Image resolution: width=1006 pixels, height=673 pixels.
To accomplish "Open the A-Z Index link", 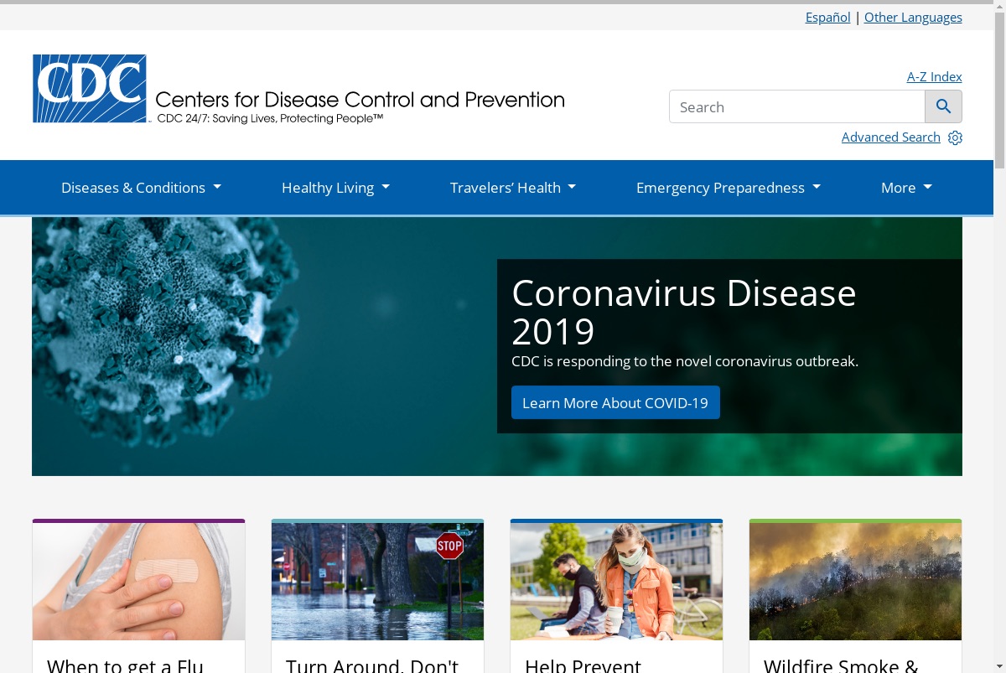I will (934, 76).
